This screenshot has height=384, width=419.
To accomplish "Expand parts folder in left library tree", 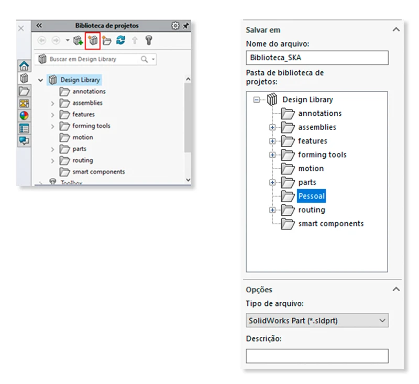I will (53, 149).
